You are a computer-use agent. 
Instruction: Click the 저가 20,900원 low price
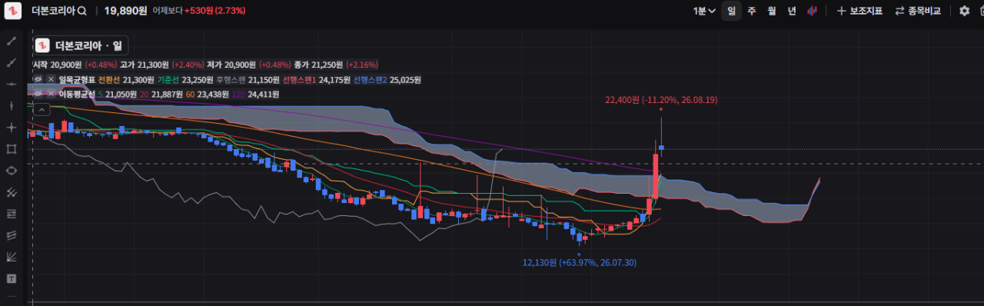(x=231, y=65)
